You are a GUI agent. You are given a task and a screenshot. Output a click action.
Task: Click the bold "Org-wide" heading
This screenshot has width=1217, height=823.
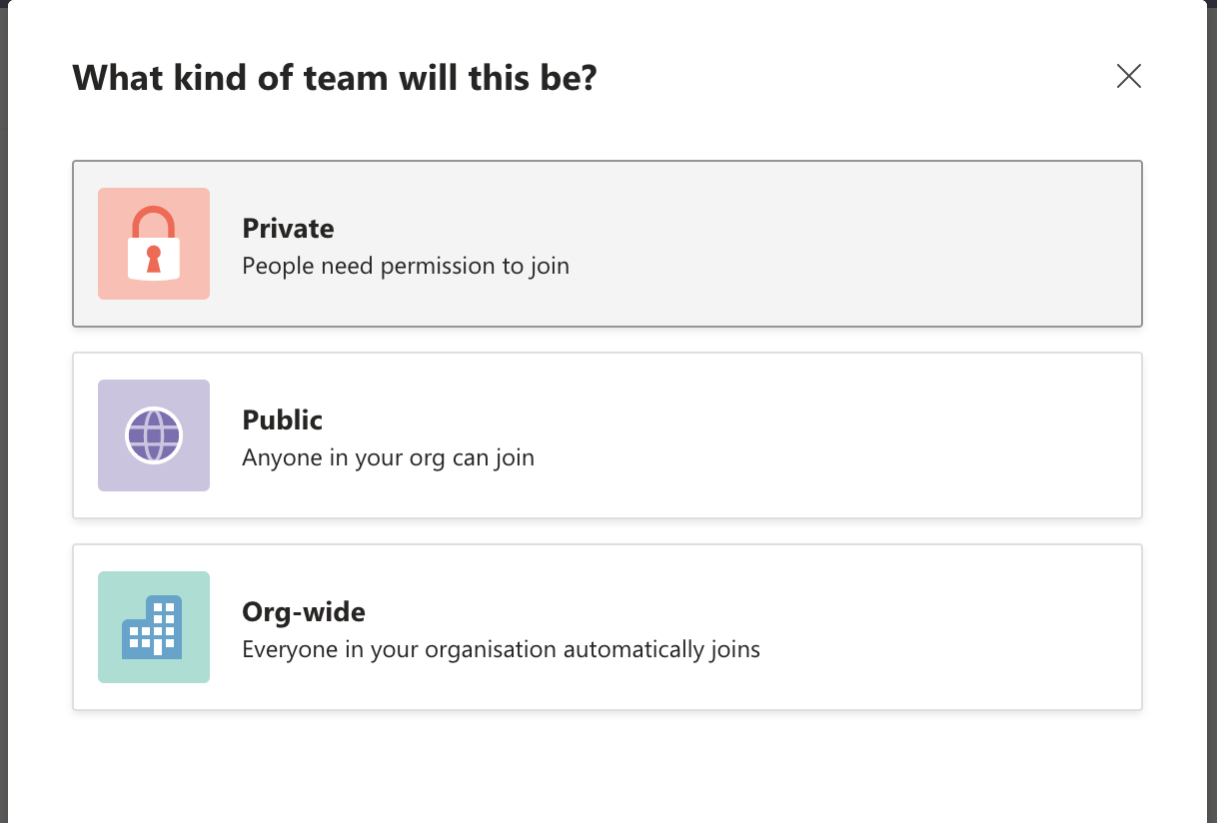304,612
